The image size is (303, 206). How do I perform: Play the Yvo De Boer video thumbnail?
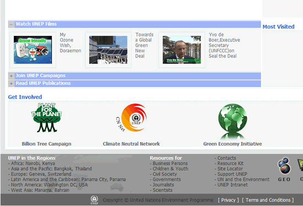pyautogui.click(x=182, y=50)
